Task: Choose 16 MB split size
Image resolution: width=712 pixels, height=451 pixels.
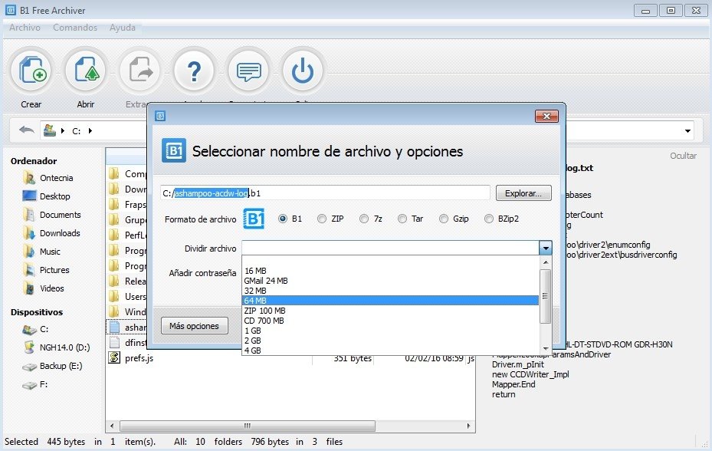Action: pos(391,271)
